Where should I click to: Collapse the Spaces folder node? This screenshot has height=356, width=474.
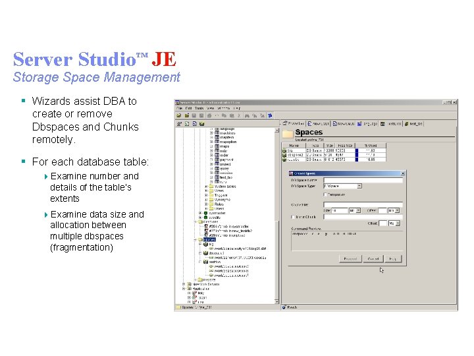click(x=196, y=239)
